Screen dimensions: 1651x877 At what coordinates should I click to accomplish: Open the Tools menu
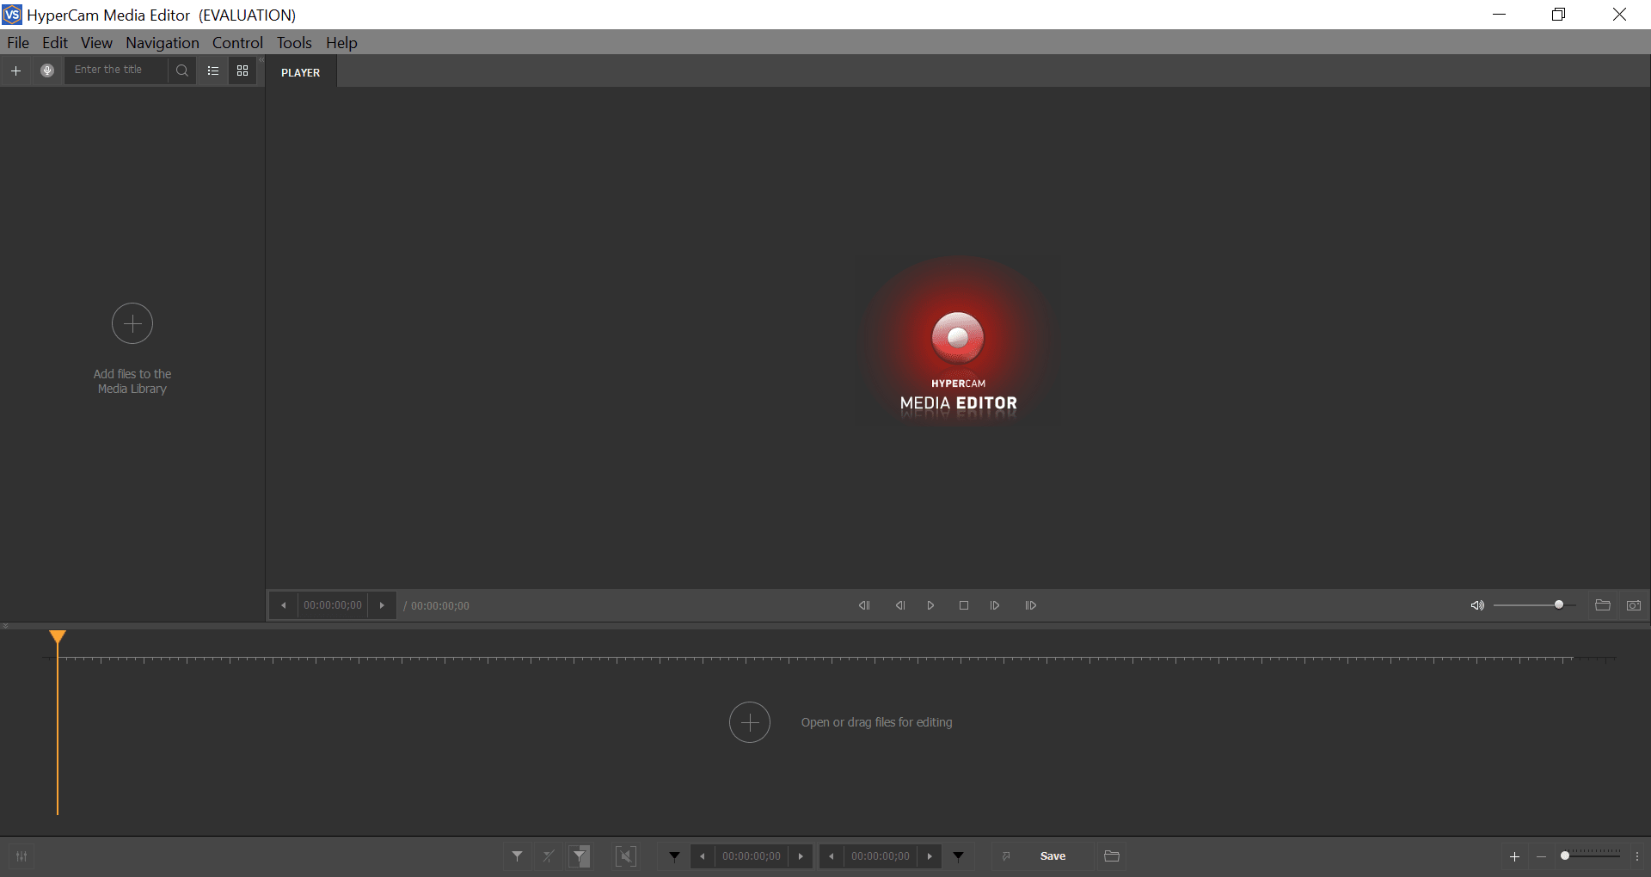(x=294, y=43)
